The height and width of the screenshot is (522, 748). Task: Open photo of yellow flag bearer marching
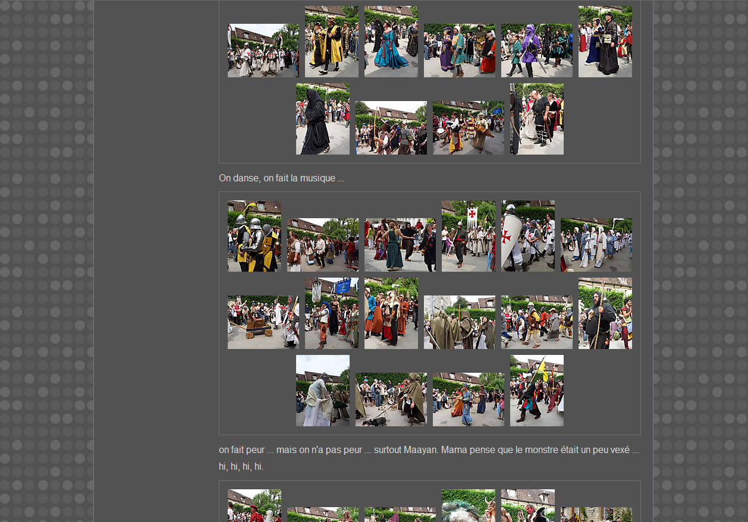pyautogui.click(x=536, y=391)
